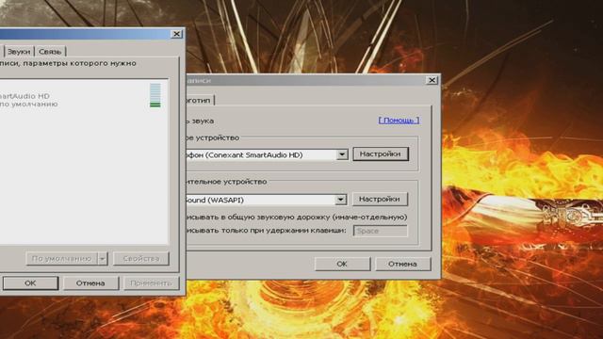Click the Применить button
Image resolution: width=603 pixels, height=339 pixels.
(151, 282)
